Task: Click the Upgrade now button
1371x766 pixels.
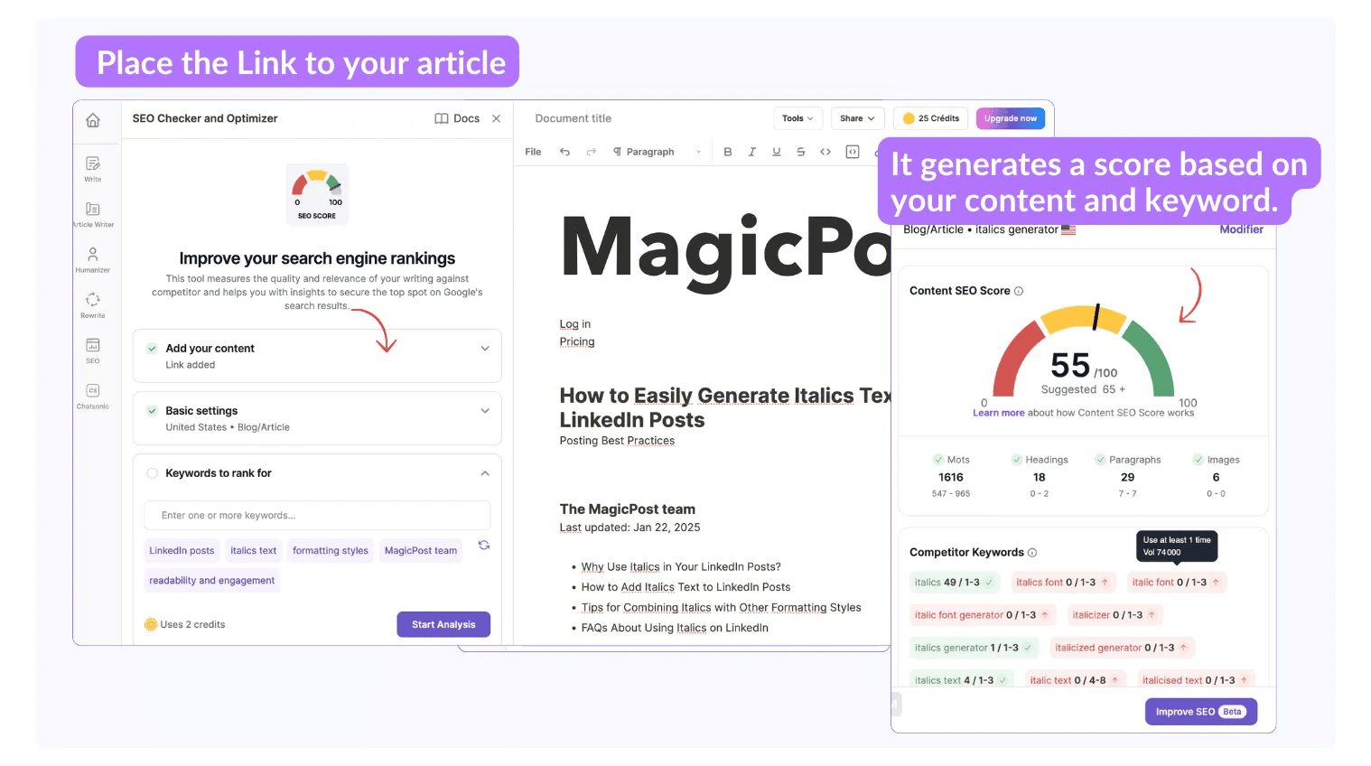Action: pyautogui.click(x=1011, y=118)
